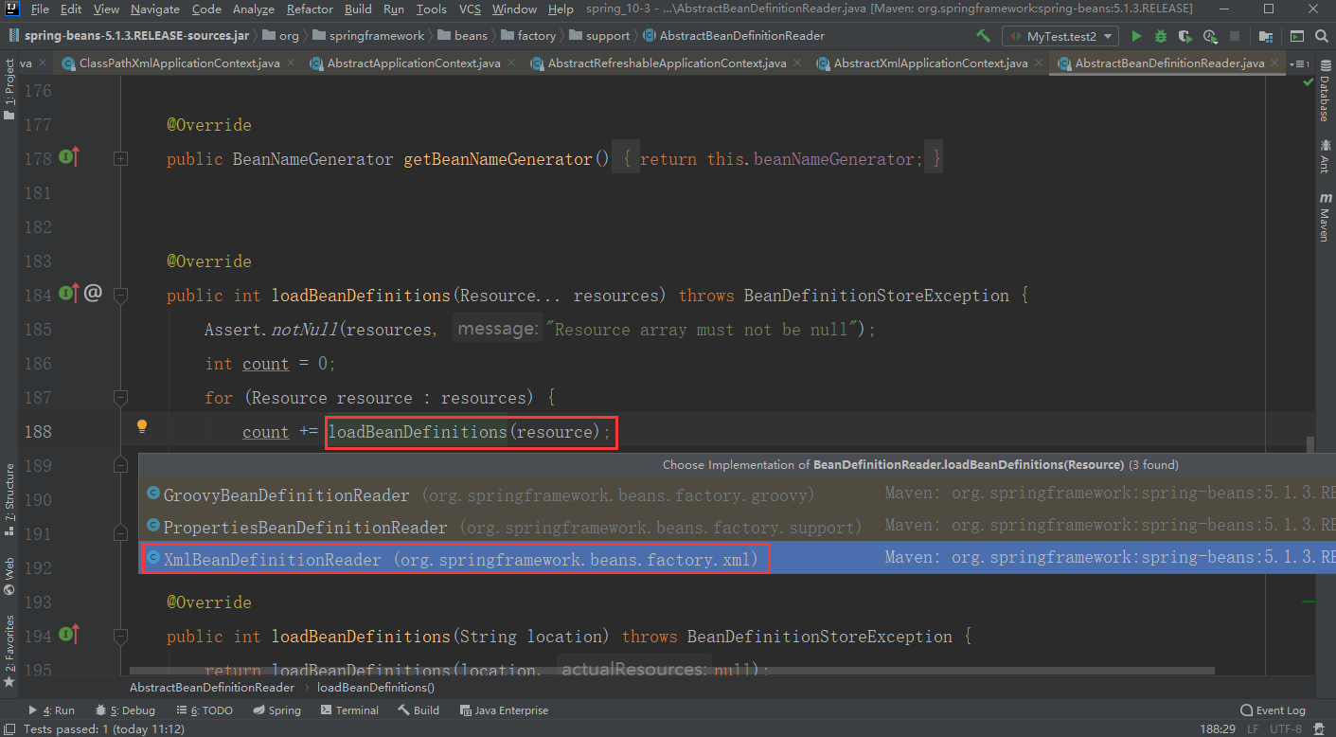Image resolution: width=1336 pixels, height=737 pixels.
Task: Collapse the for loop fold on line 187
Action: [x=120, y=398]
